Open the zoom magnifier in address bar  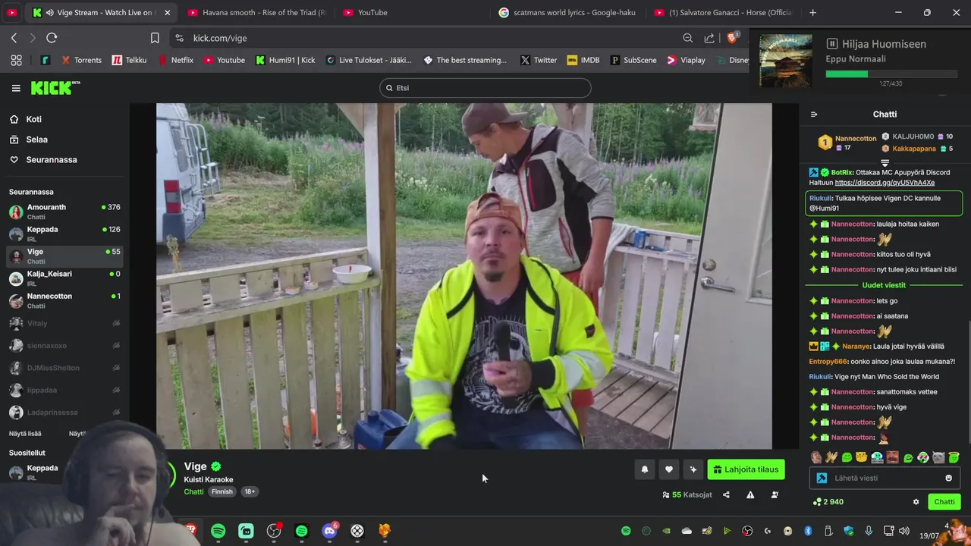687,38
